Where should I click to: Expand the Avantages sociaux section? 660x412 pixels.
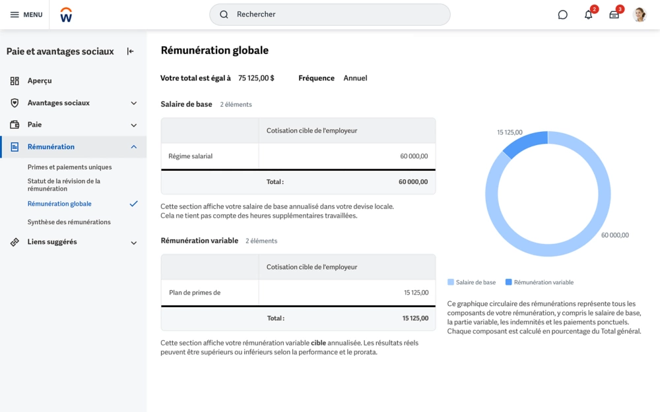(x=133, y=103)
